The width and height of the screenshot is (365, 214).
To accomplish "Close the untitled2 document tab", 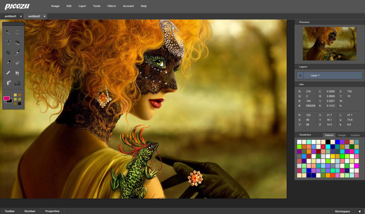I will 44,16.
